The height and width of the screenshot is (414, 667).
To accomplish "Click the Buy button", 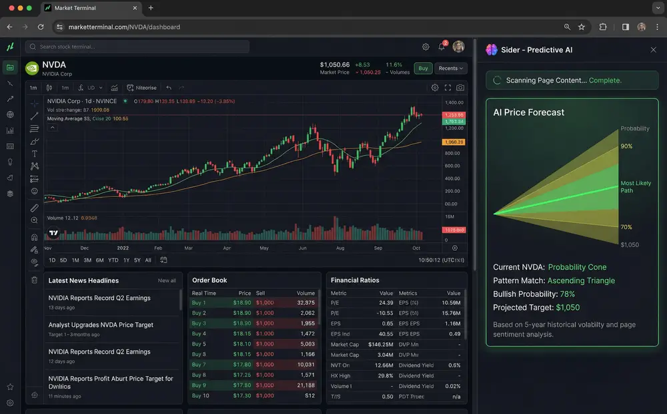I will pyautogui.click(x=423, y=69).
